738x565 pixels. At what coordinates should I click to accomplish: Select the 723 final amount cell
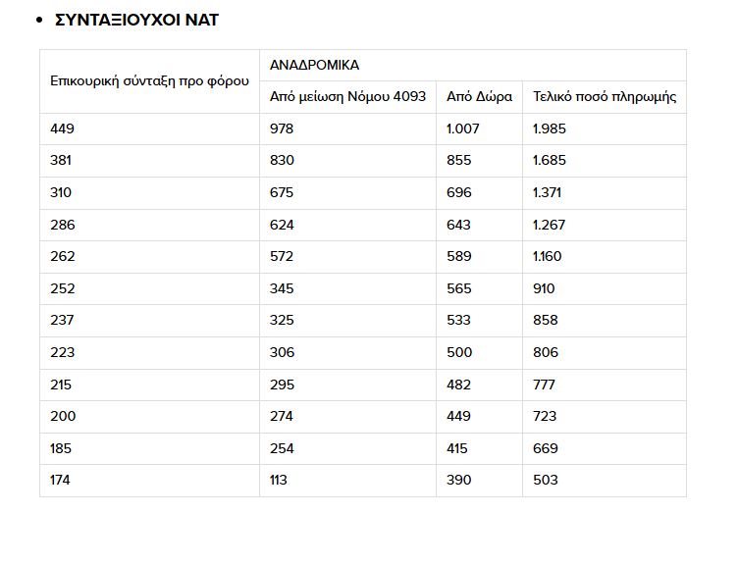click(x=546, y=416)
